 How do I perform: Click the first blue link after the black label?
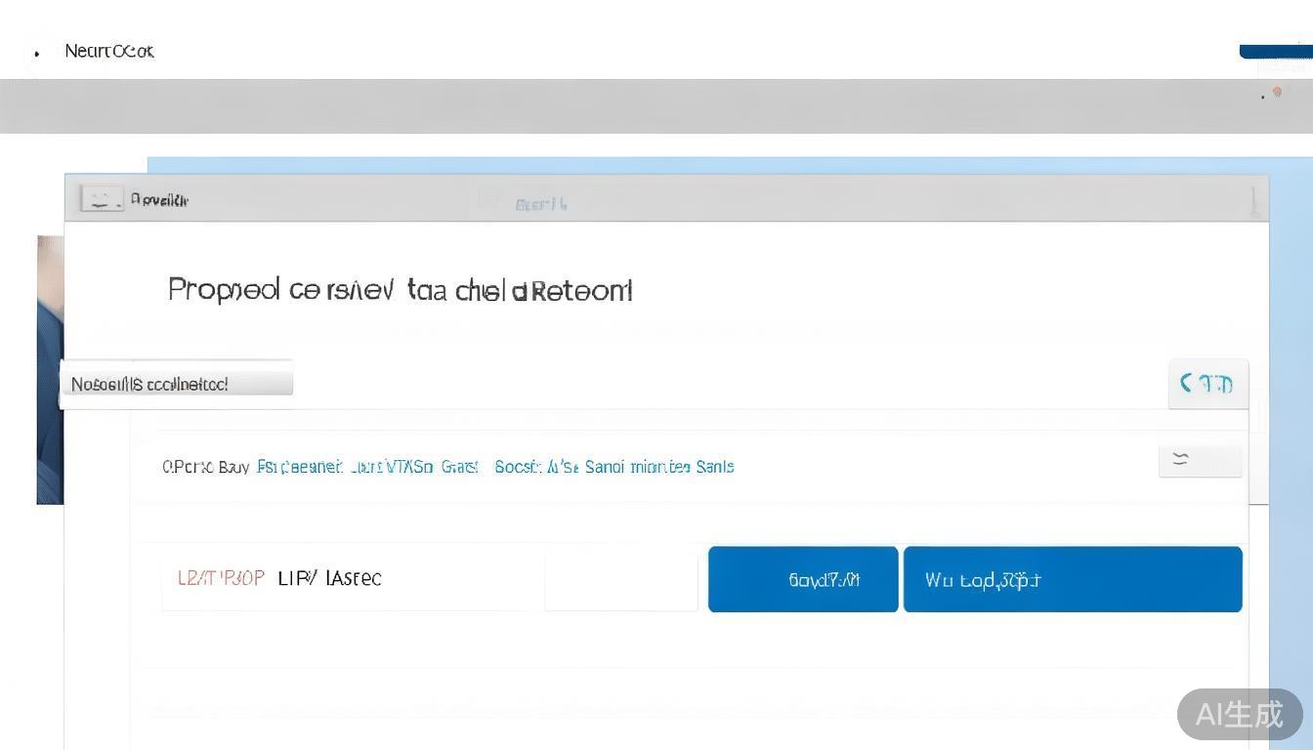pyautogui.click(x=299, y=467)
